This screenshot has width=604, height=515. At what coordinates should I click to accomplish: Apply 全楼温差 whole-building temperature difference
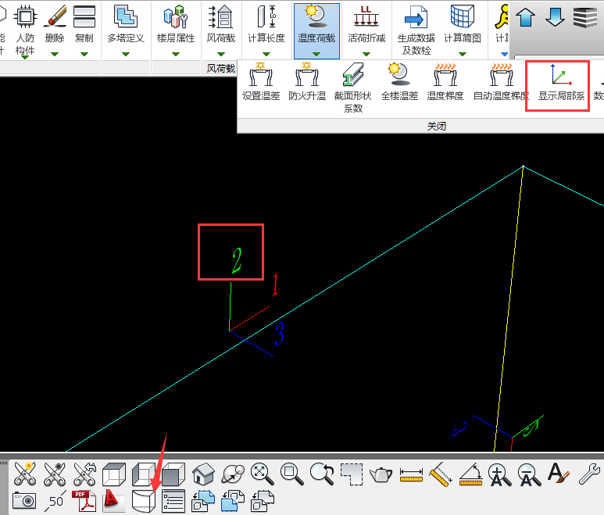coord(399,81)
